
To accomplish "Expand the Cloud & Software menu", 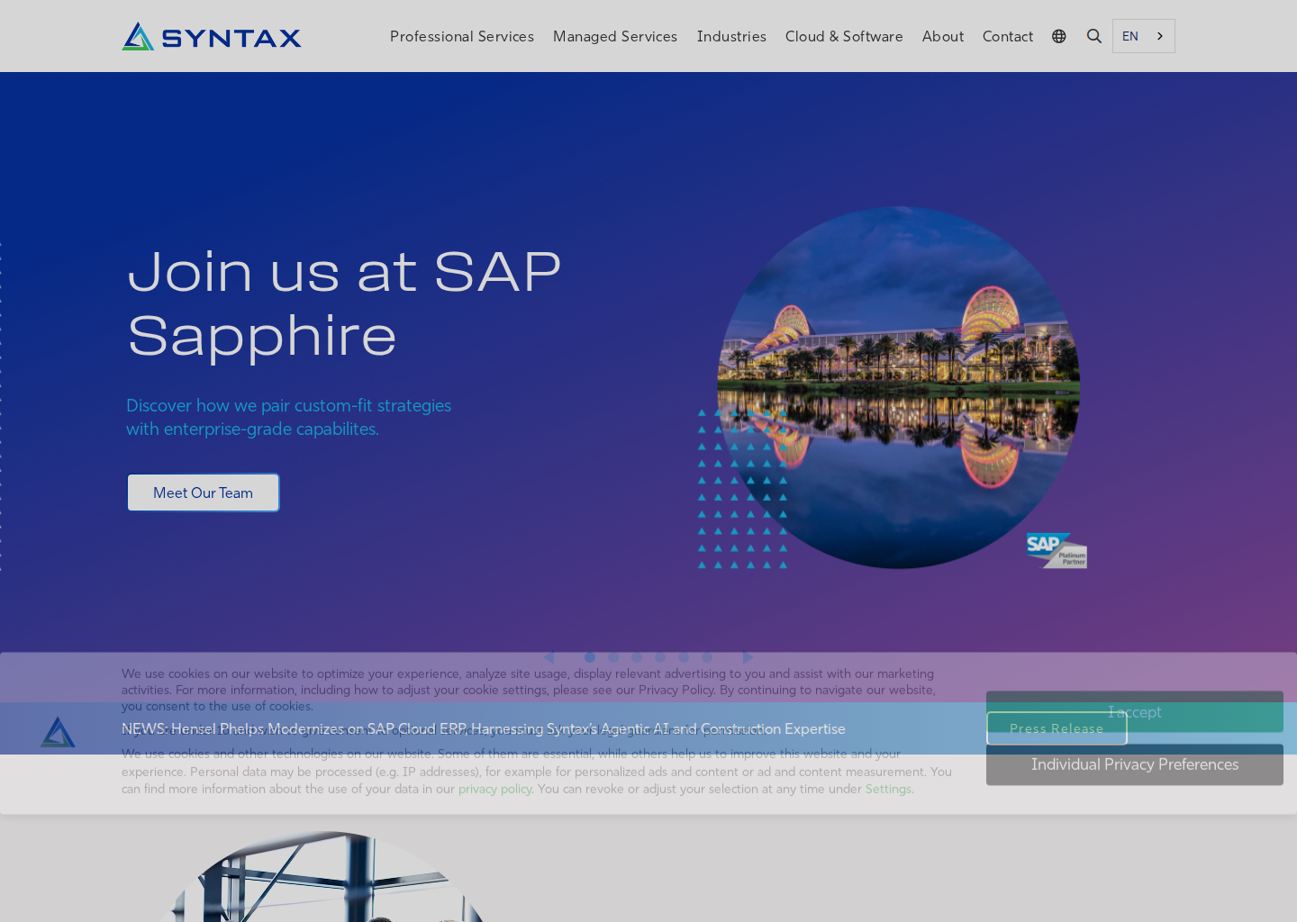I will click(844, 36).
